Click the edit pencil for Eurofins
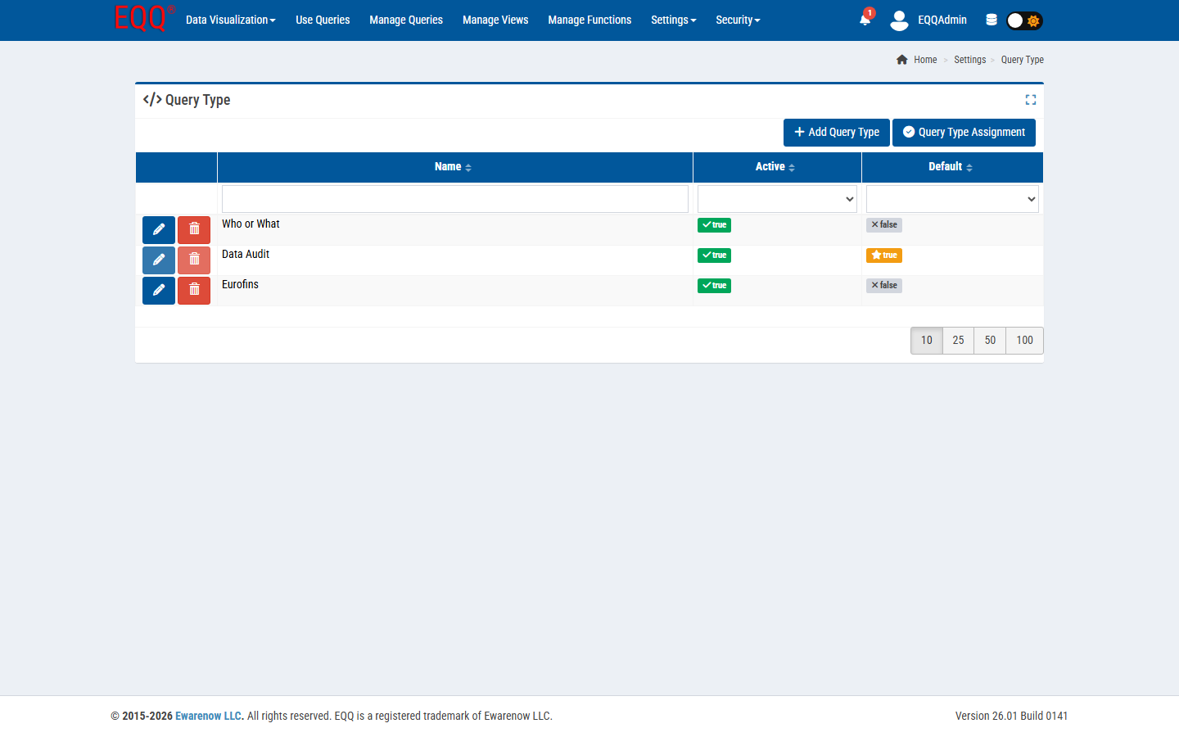The image size is (1179, 737). 159,291
